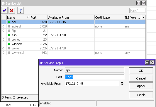Select the winbox service row
This screenshot has width=156, height=107.
pos(73,44)
